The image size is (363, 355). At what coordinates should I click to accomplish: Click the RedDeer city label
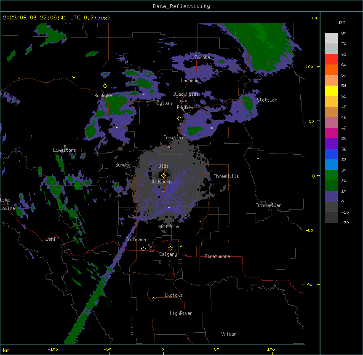click(185, 108)
